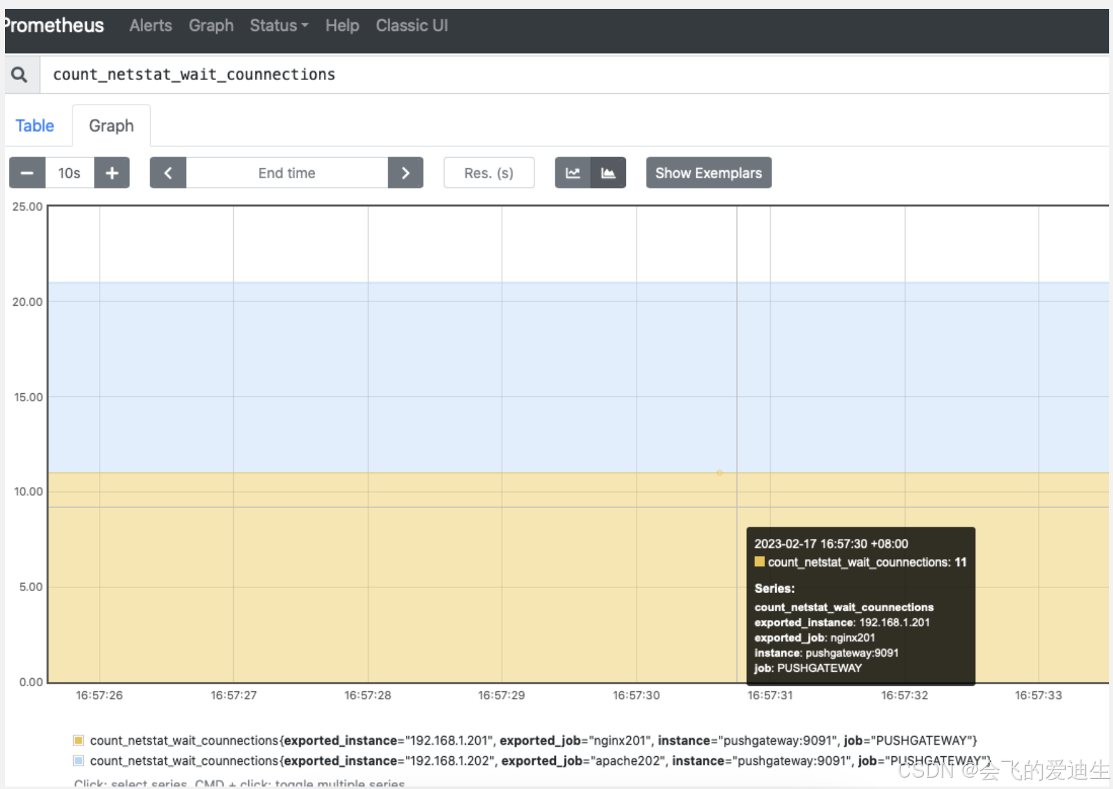Switch to the Table tab

tap(35, 125)
